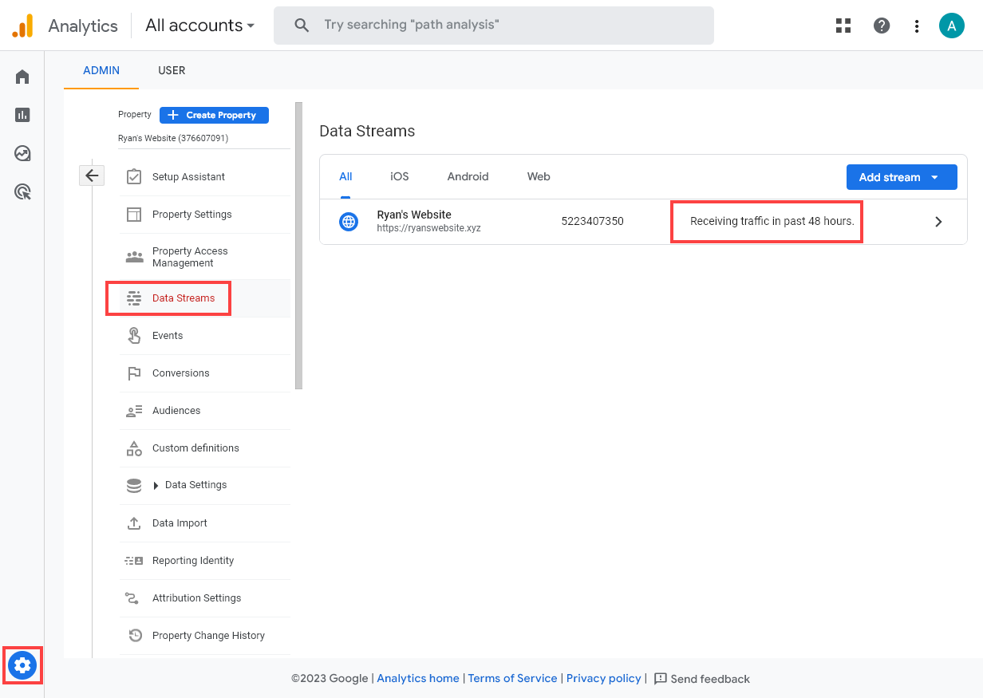Open the three-dot options menu
Screen dimensions: 983x698
[x=916, y=25]
